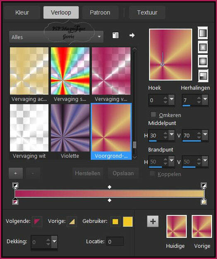The width and height of the screenshot is (217, 259).
Task: Select the linear gradient style icon
Action: (x=203, y=33)
